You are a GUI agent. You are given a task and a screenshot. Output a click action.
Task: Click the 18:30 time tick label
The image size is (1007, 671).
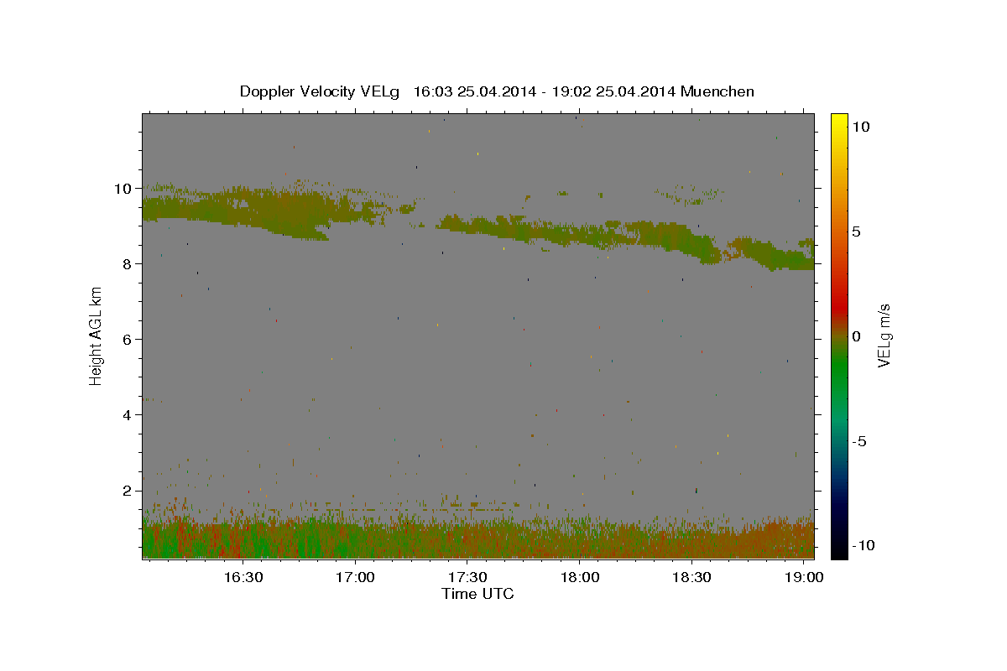pyautogui.click(x=692, y=578)
